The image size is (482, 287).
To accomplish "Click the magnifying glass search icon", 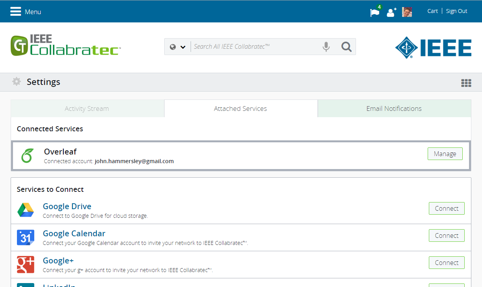I will 346,47.
